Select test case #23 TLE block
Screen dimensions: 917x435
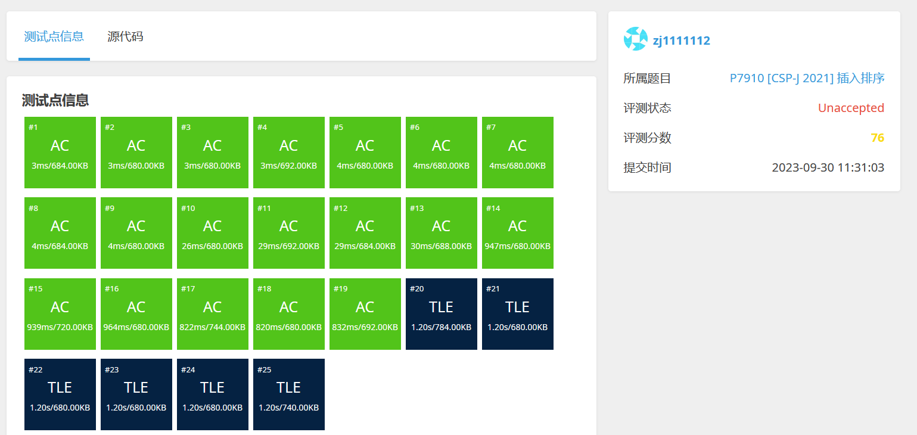pos(136,394)
